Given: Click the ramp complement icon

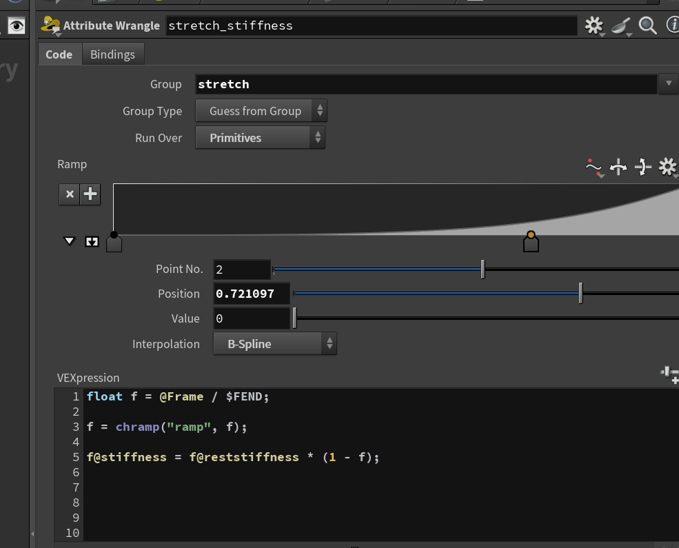Looking at the screenshot, I should [642, 167].
